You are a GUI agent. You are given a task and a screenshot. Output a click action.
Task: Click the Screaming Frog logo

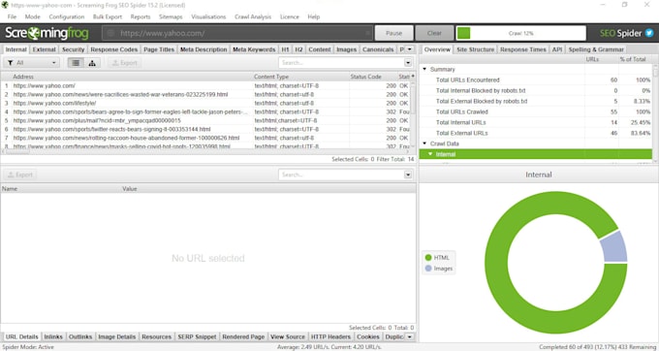[47, 33]
